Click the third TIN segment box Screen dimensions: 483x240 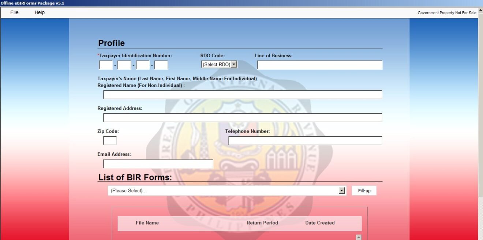143,65
